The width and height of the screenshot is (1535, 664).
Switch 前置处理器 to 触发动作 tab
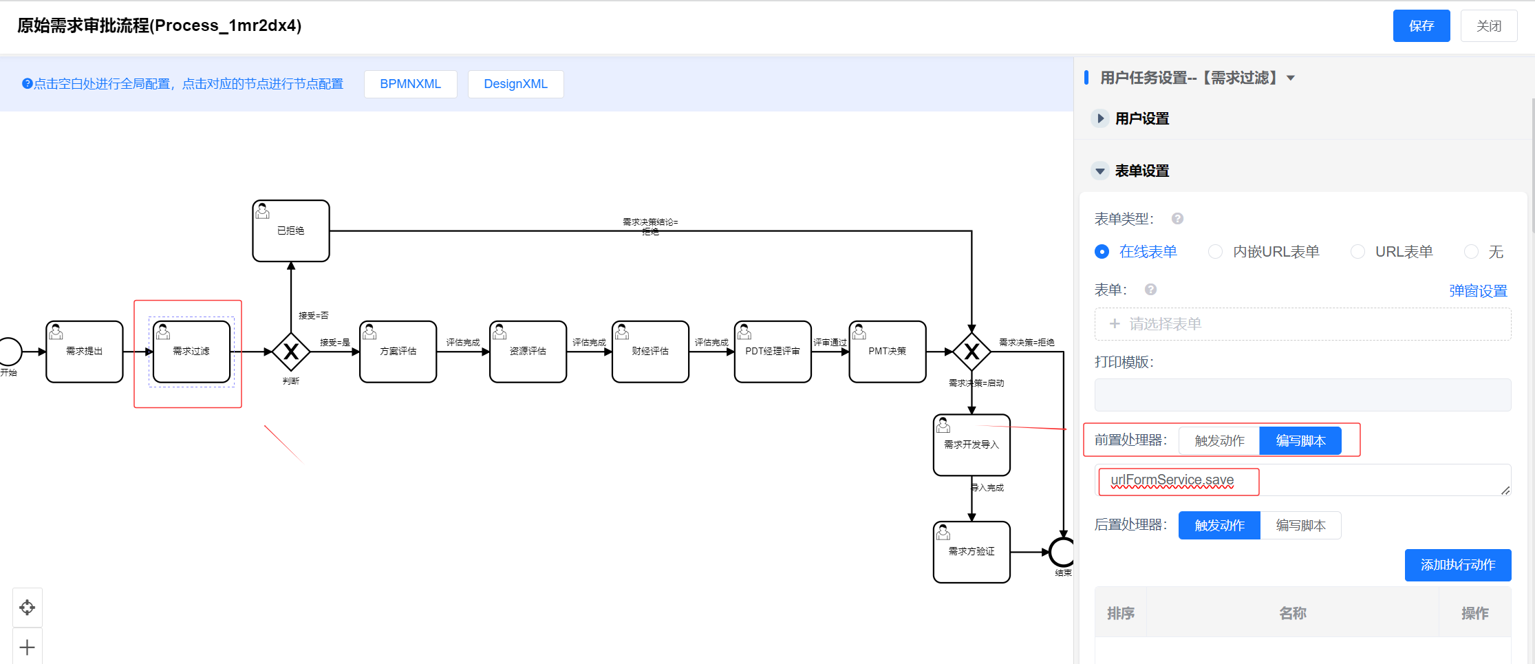coord(1219,441)
